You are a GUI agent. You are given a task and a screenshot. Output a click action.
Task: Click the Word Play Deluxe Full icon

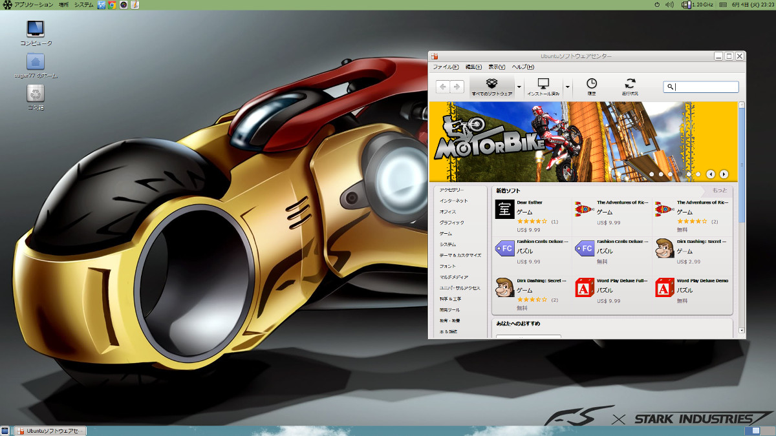585,287
